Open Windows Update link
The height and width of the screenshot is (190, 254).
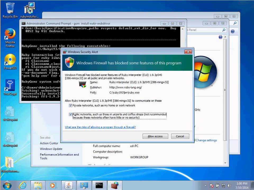pyautogui.click(x=51, y=149)
